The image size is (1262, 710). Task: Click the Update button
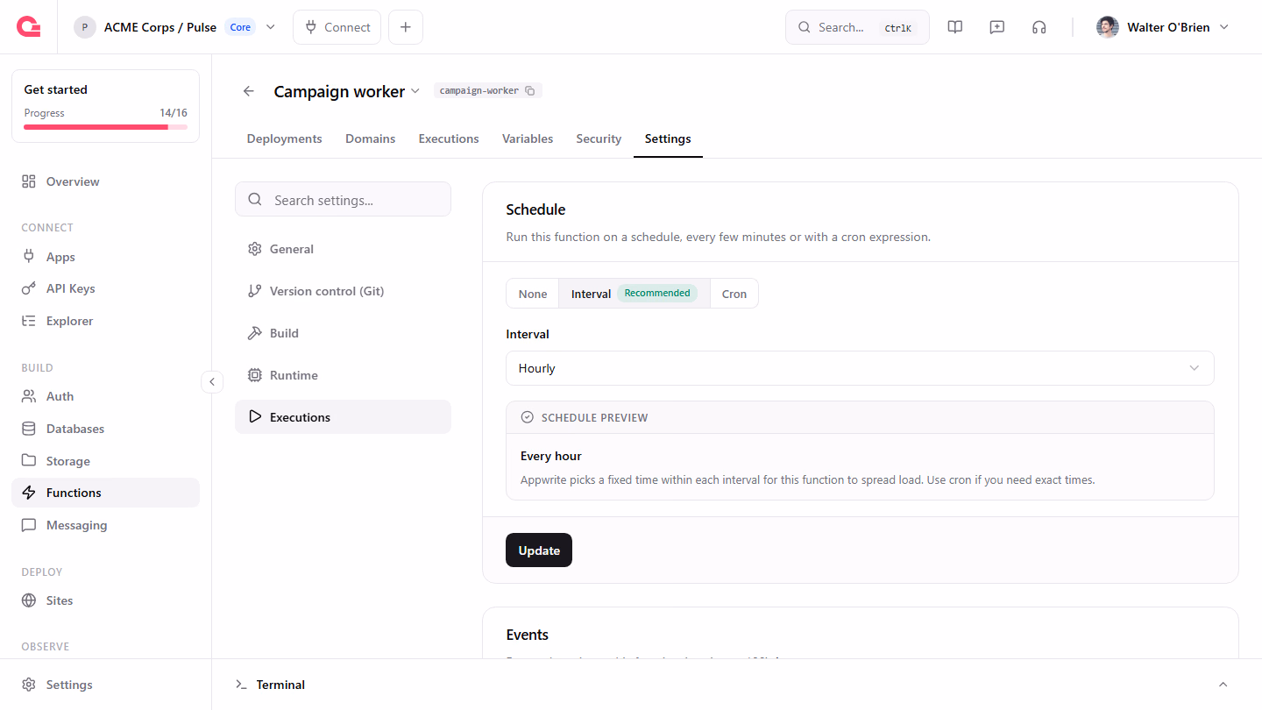(x=539, y=550)
